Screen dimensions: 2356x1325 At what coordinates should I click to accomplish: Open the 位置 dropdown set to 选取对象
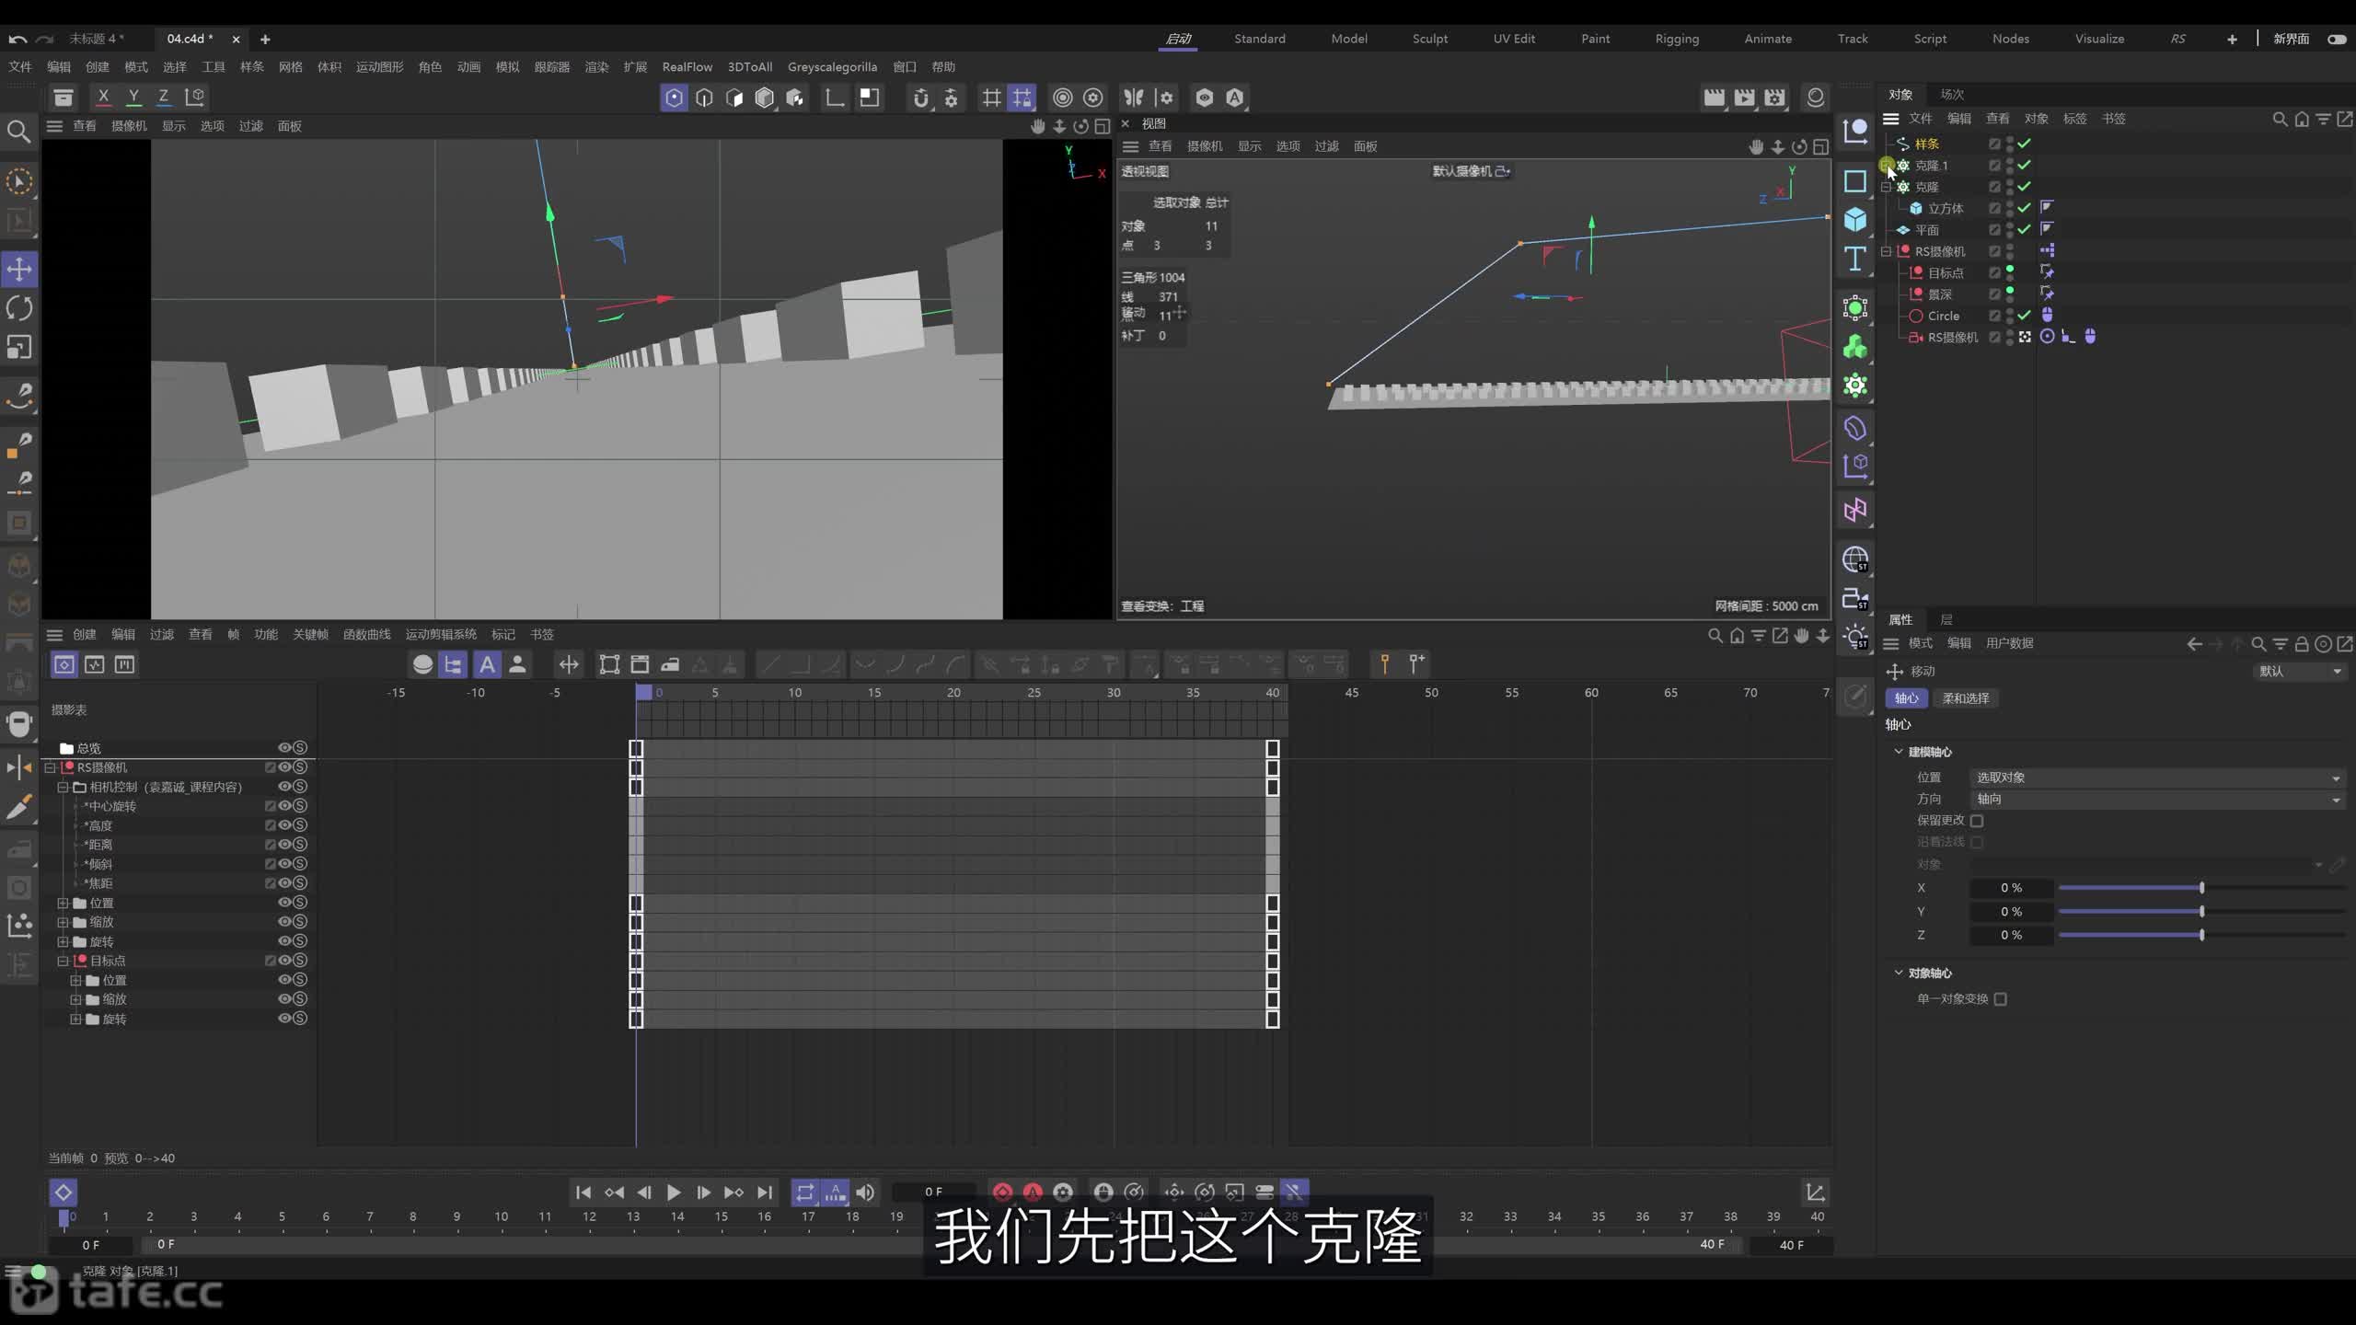pos(2157,778)
